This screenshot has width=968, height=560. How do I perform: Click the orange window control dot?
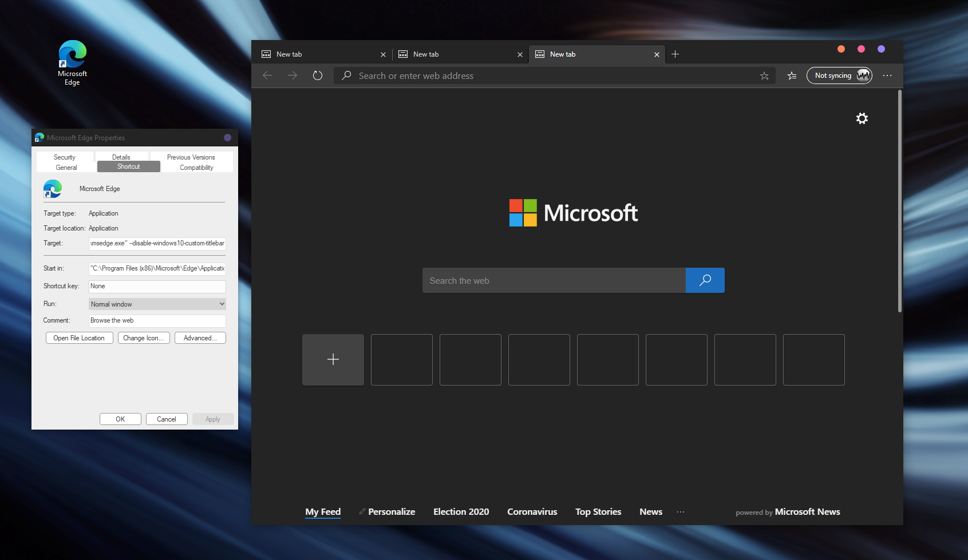coord(841,49)
